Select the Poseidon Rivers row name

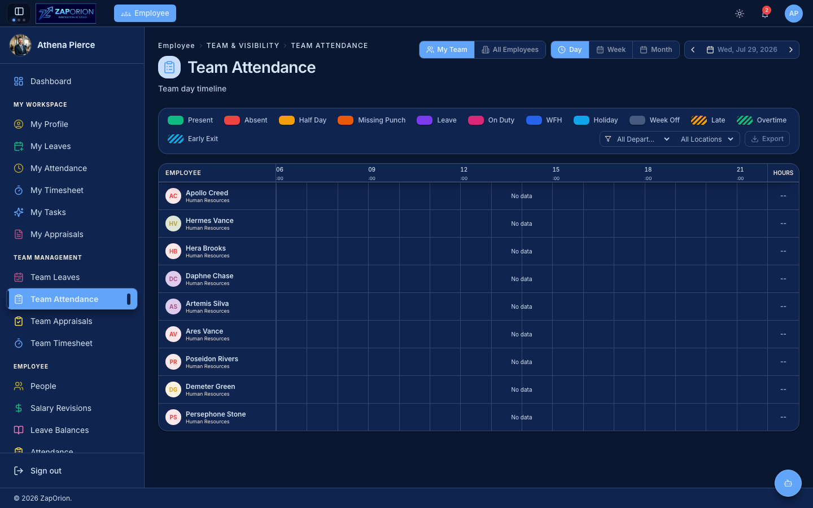[x=212, y=359]
